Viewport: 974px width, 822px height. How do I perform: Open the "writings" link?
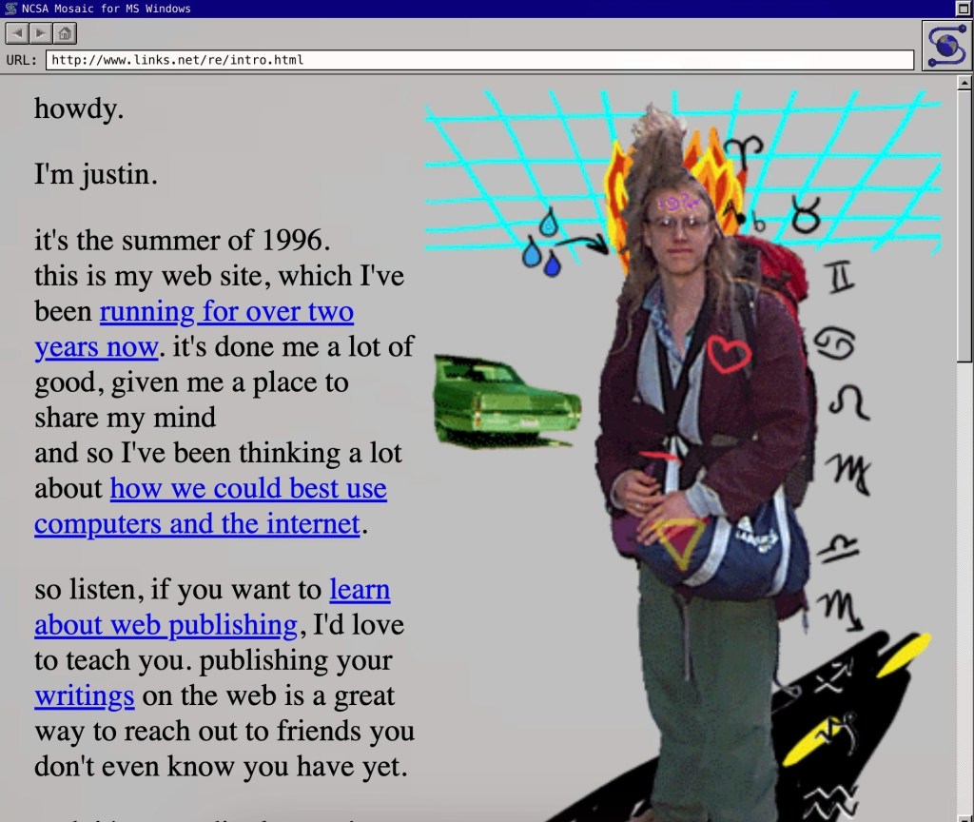coord(84,696)
